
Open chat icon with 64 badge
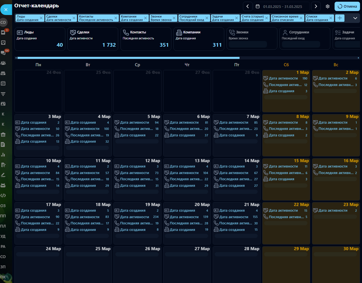(x=3, y=53)
